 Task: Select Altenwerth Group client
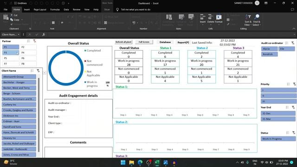[19, 77]
